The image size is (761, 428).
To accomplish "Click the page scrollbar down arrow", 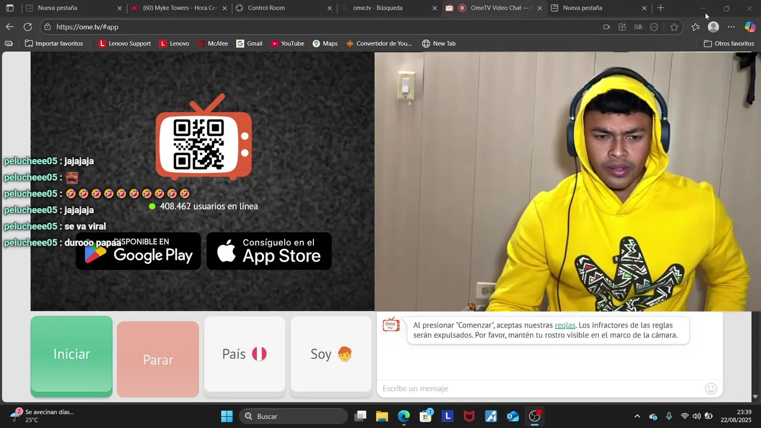I will point(755,397).
